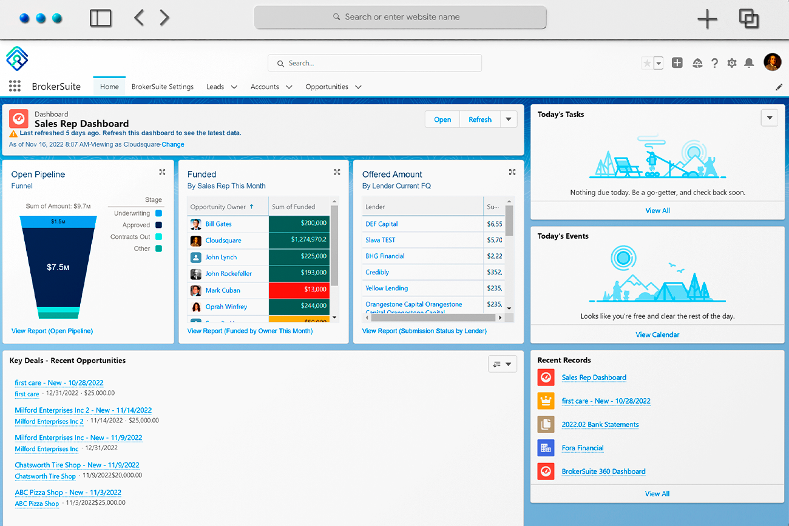789x526 pixels.
Task: Open the edit page pencil icon
Action: click(779, 87)
